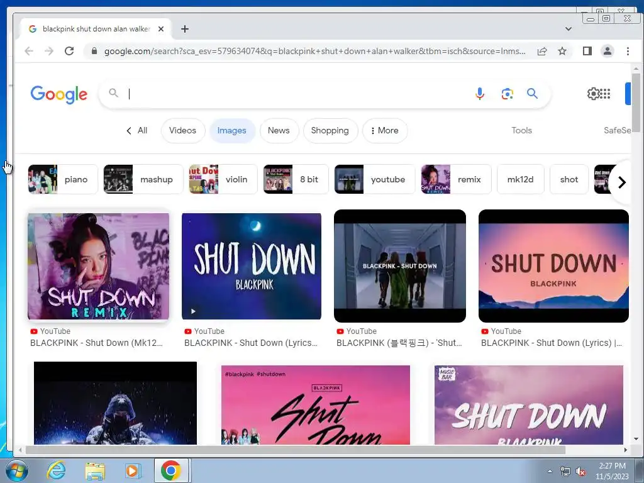
Task: Go back to the previous page
Action: coord(29,51)
